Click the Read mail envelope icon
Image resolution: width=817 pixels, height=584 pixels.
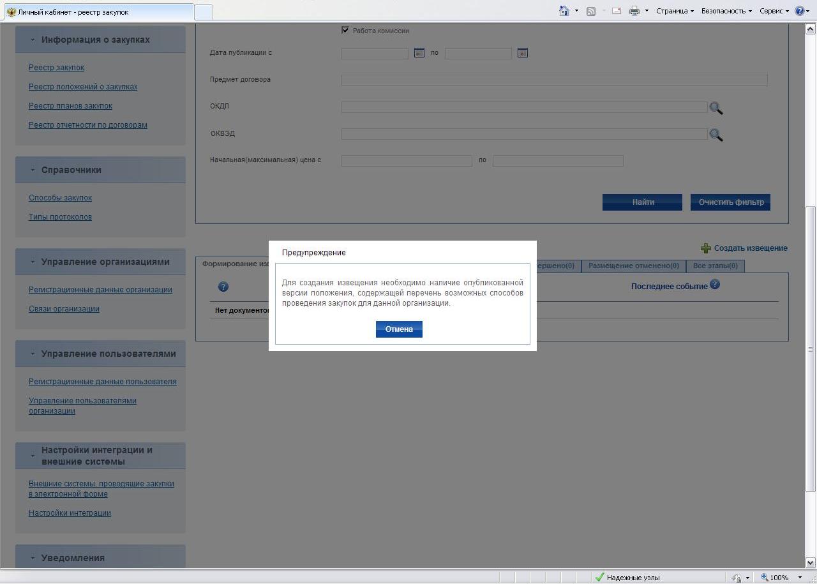coord(616,11)
